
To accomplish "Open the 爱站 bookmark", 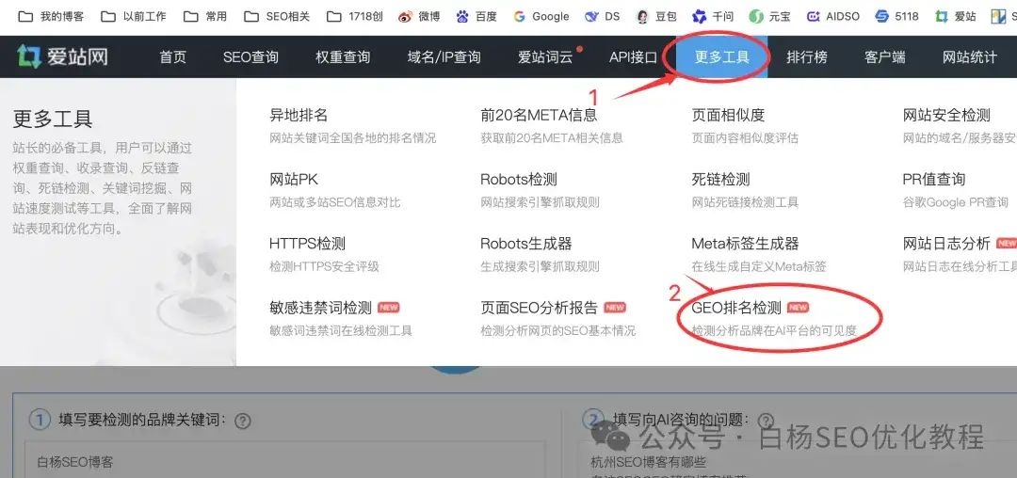I will click(x=956, y=17).
